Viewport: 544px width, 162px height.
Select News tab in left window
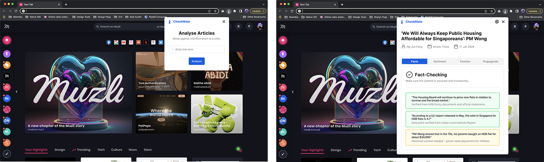133,150
